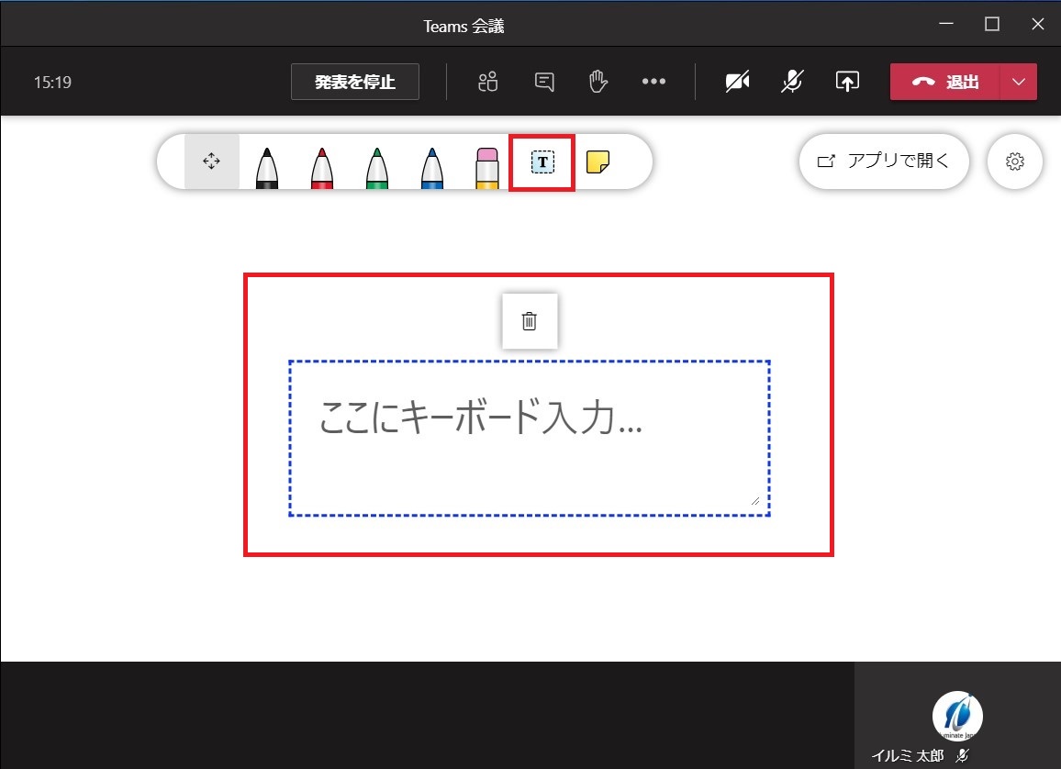Screen dimensions: 1061x769
Task: Choose the black pen tool
Action: pos(267,168)
